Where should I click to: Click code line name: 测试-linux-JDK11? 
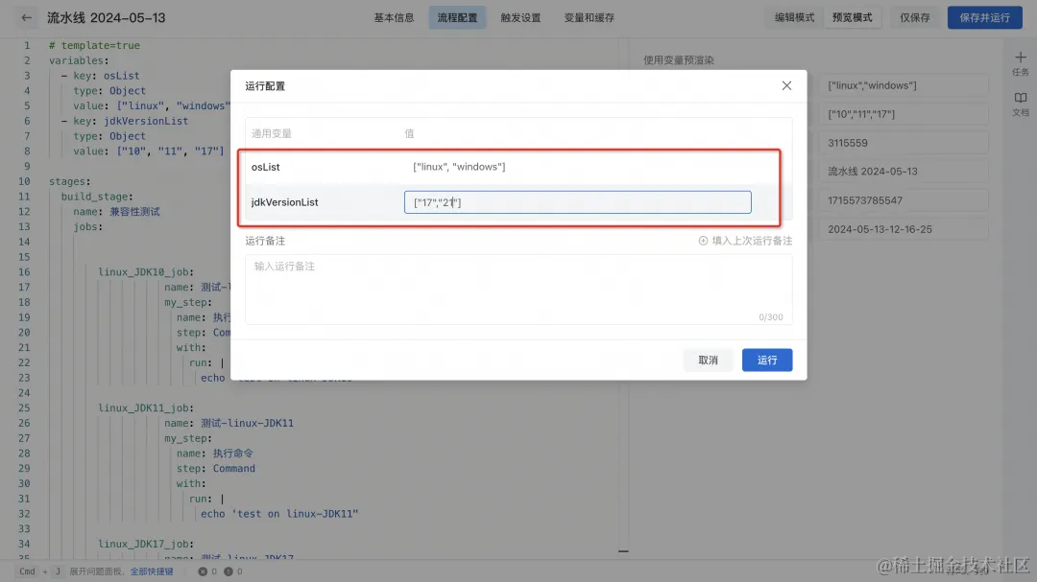229,423
